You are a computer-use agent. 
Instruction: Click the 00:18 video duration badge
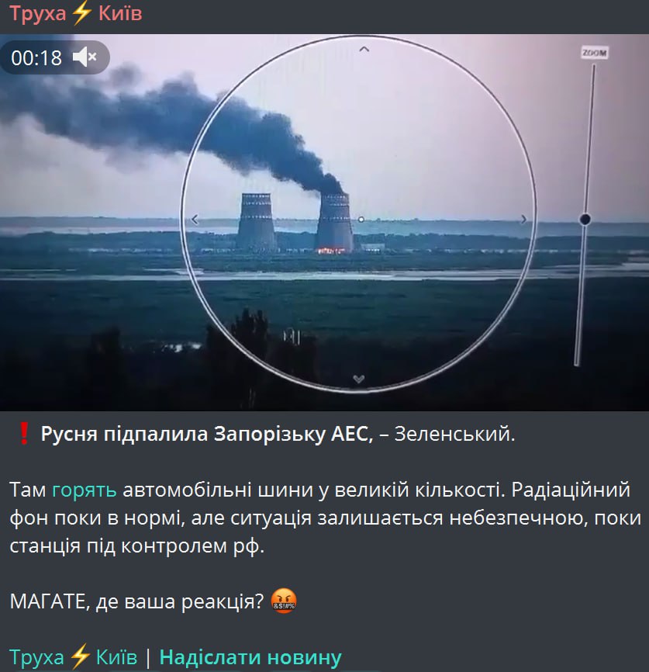coord(36,57)
